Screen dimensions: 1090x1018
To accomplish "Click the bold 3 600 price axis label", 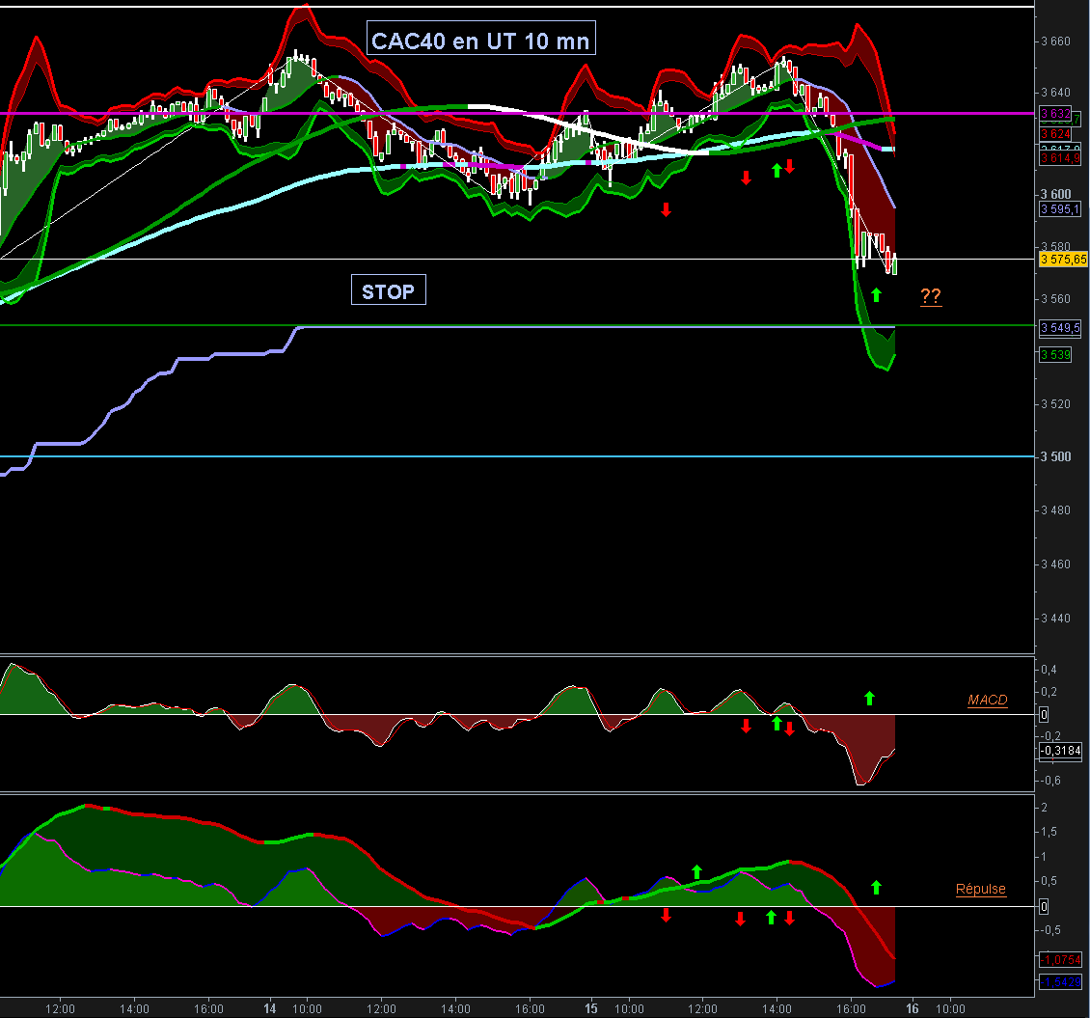I will [x=1055, y=194].
